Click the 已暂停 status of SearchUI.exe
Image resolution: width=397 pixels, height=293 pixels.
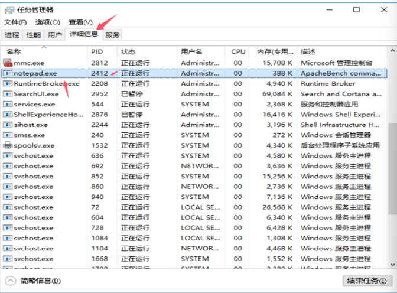[x=132, y=94]
